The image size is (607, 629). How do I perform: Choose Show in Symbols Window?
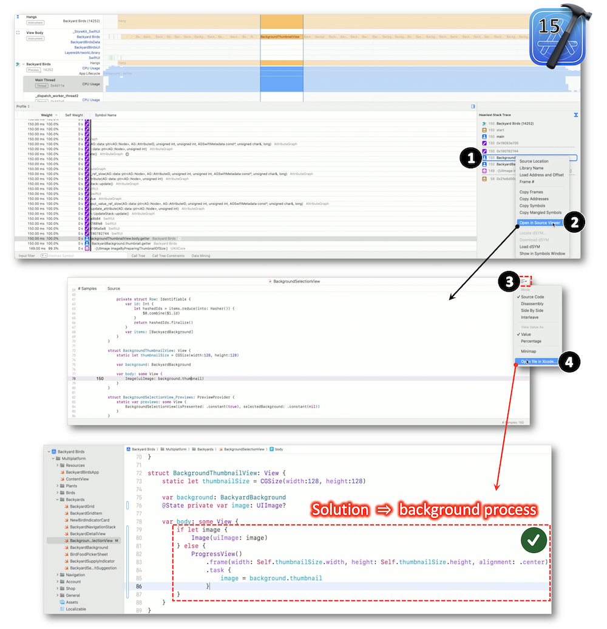(542, 253)
